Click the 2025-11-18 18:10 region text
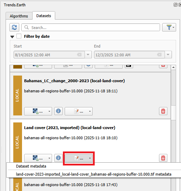Image resolution: width=181 pixels, height=191 pixels. click(71, 138)
